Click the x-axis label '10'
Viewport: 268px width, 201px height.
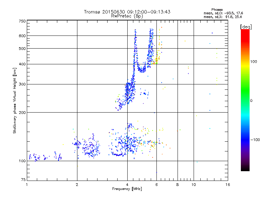pyautogui.click(x=194, y=185)
